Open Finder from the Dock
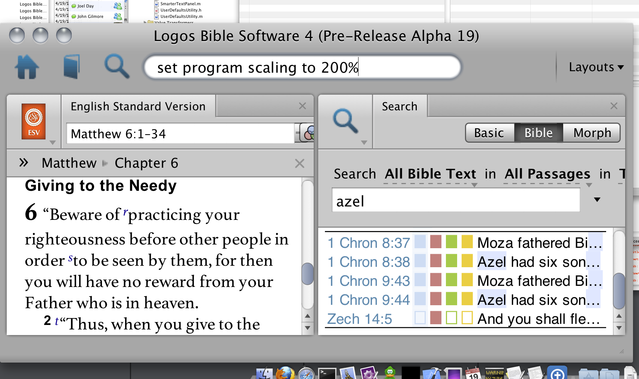 point(264,373)
